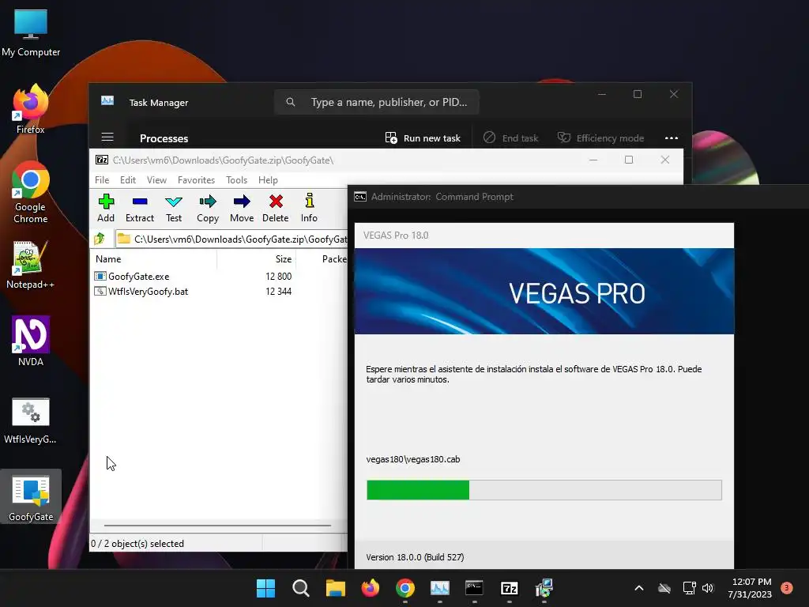This screenshot has height=607, width=809.
Task: Switch to Chrome in the taskbar
Action: point(405,588)
